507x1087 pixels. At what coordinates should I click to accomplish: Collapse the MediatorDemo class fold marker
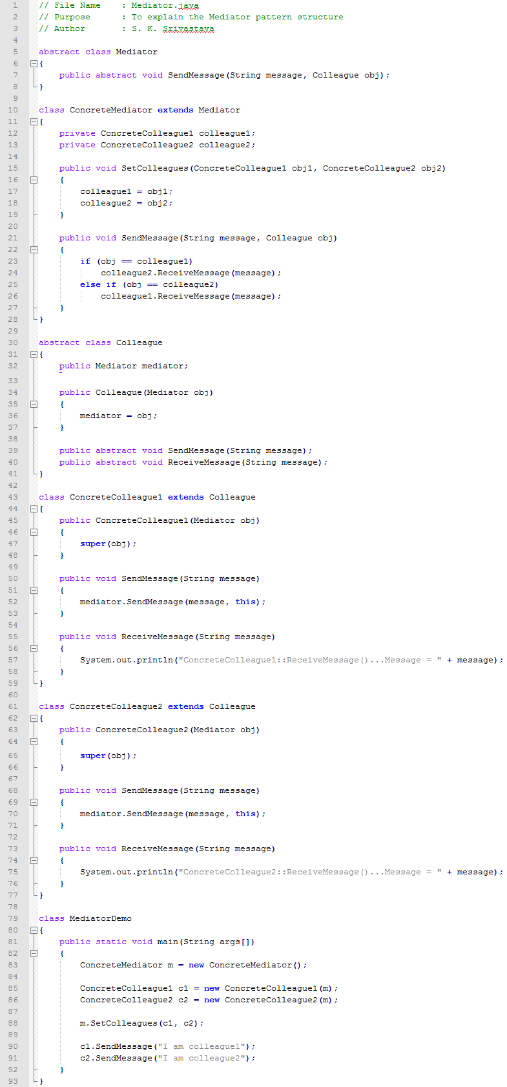tap(34, 930)
